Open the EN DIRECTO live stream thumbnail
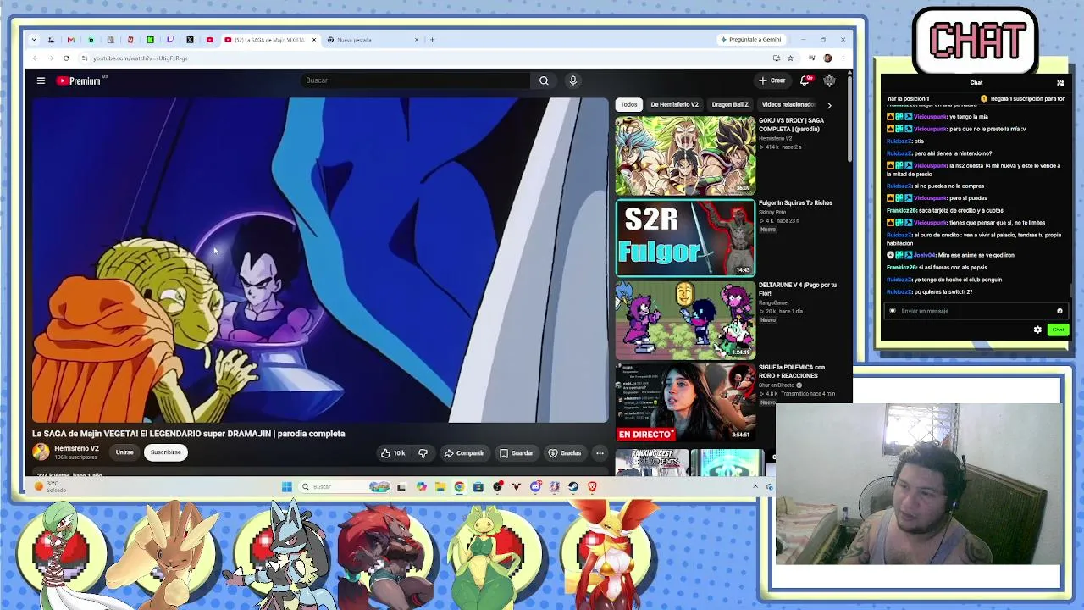 tap(685, 402)
